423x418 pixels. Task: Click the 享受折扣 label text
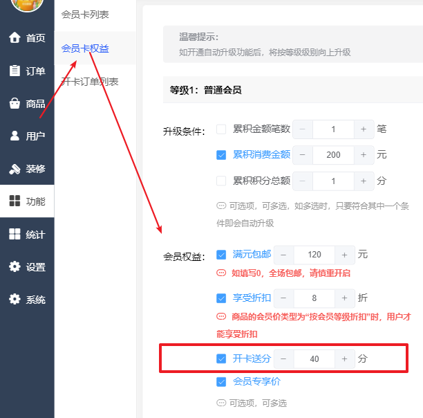(252, 298)
